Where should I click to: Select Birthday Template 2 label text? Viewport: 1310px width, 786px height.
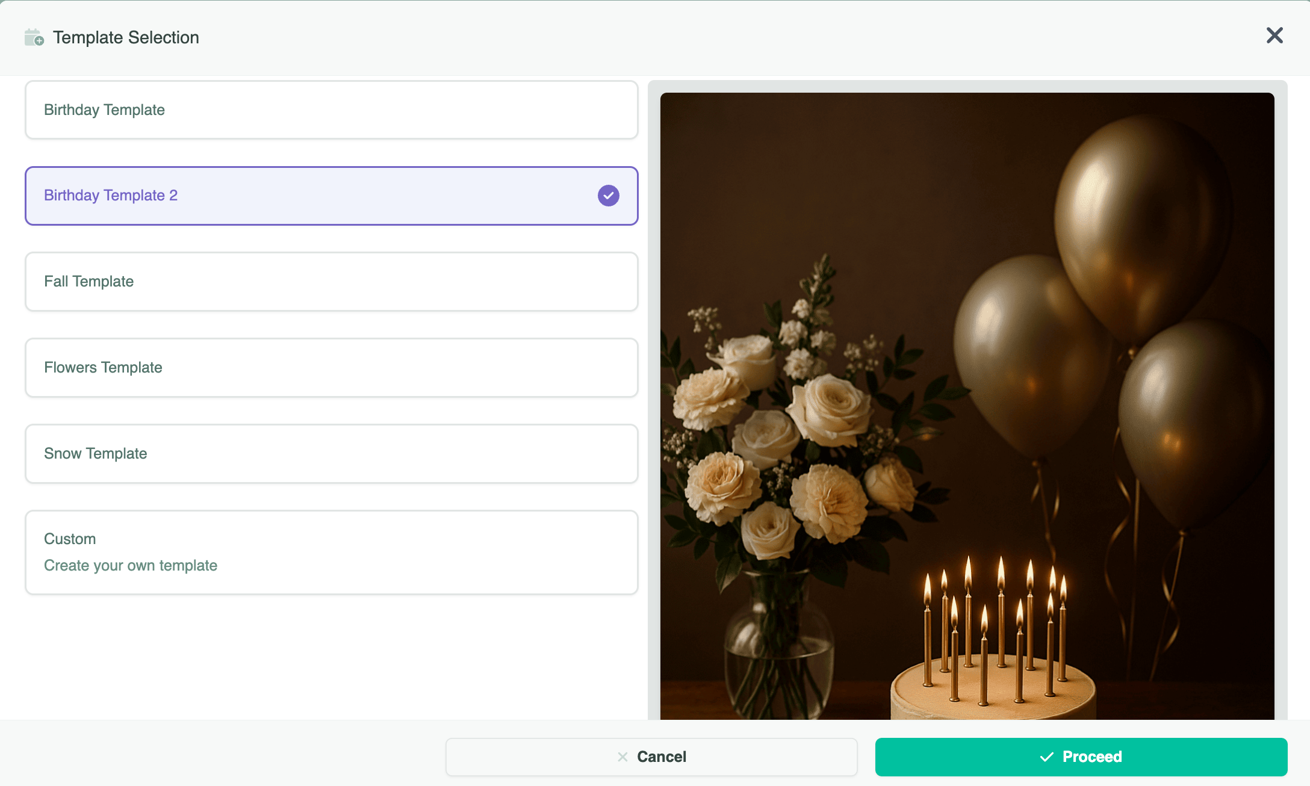(x=111, y=196)
